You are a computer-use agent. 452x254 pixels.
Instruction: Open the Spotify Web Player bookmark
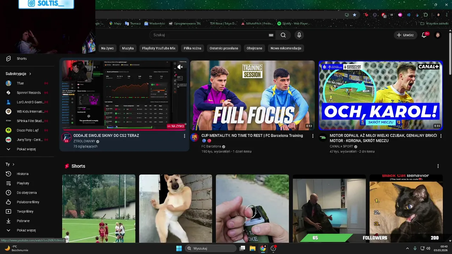pos(293,24)
